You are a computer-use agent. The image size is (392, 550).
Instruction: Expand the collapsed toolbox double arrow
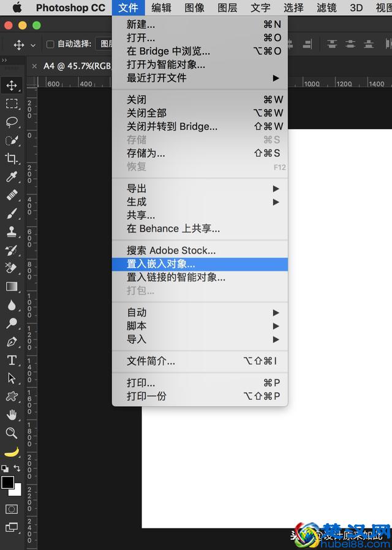(4, 61)
